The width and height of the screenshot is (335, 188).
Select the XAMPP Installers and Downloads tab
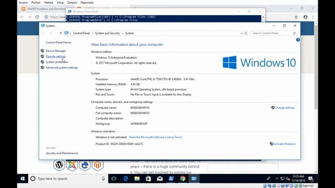44,9
